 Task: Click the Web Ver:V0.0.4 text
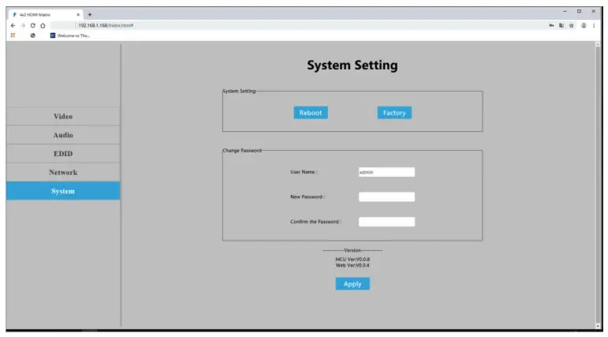click(352, 265)
